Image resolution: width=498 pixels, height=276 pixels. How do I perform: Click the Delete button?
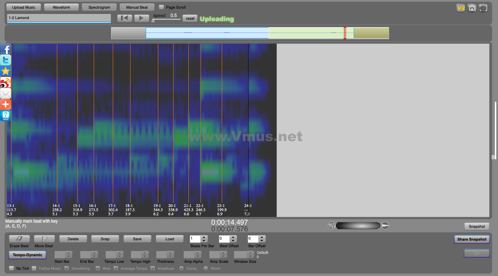(73, 239)
